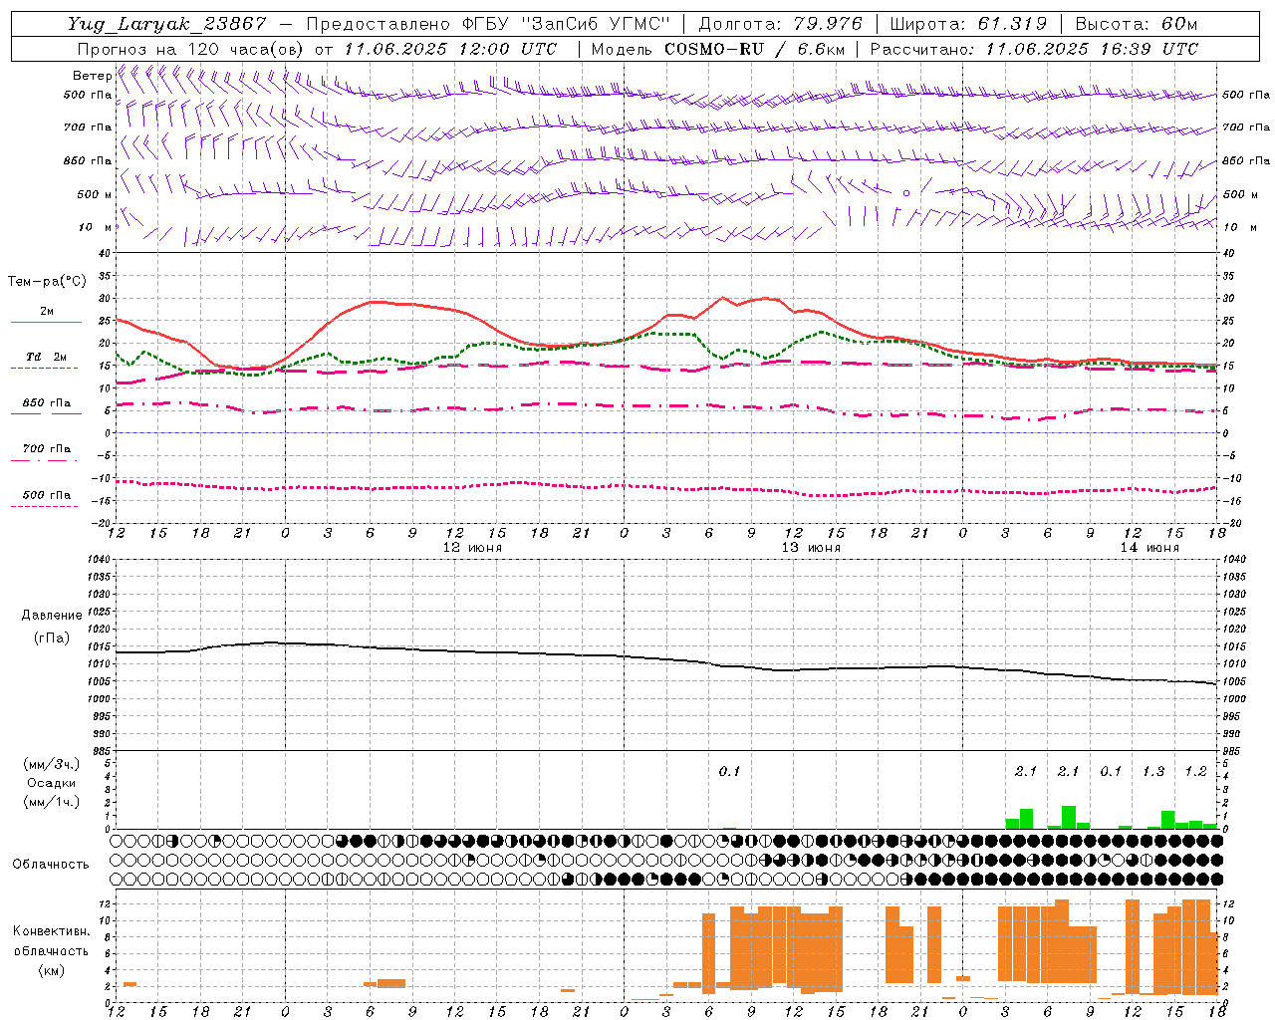Screen dimensions: 1275x1020
Task: Click the 700 гПа temperature legend entry
Action: pos(47,448)
